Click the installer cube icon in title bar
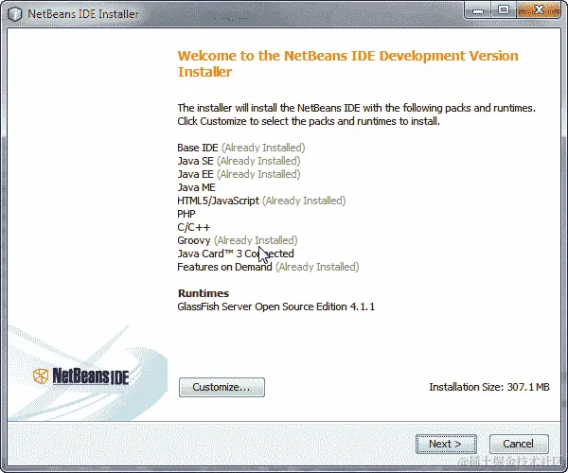This screenshot has height=473, width=568. point(15,14)
